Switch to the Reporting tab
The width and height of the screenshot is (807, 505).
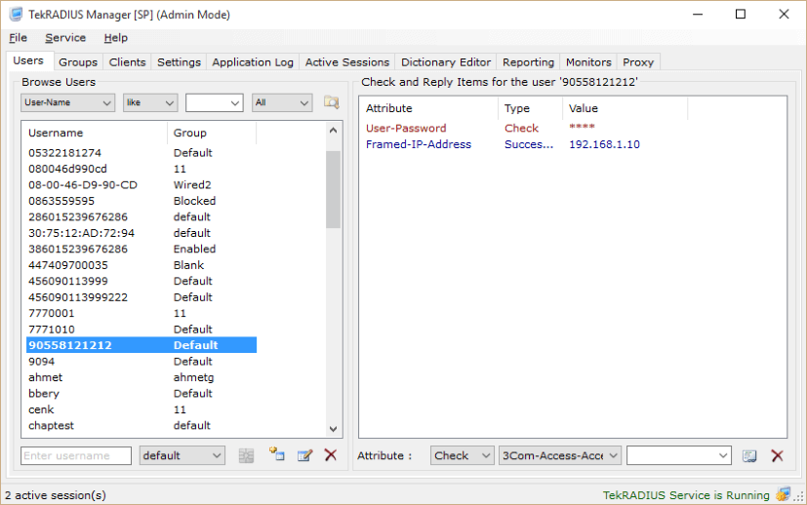pos(529,62)
